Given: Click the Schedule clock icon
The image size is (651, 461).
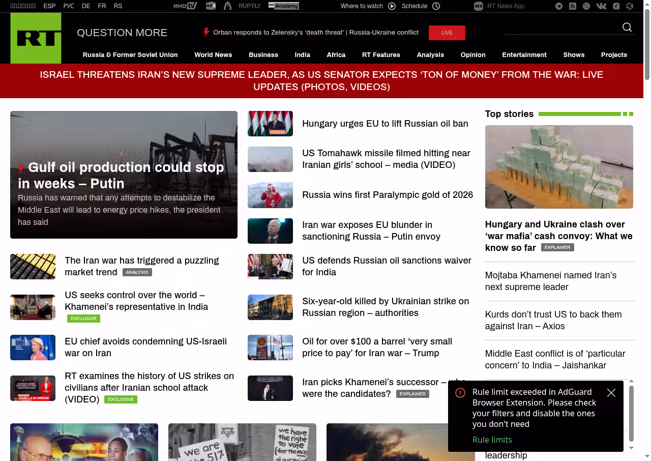Looking at the screenshot, I should coord(436,6).
